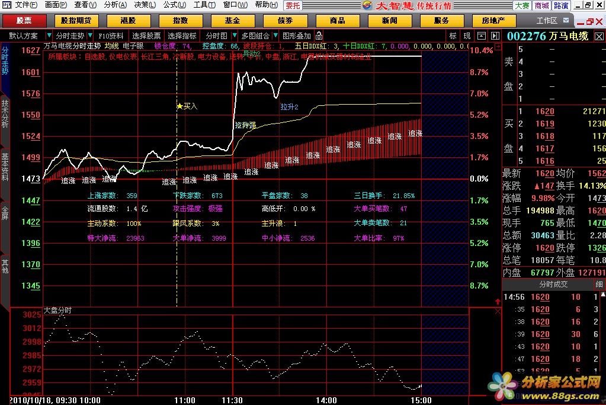Select the 其他 vertical side tab
606x405 pixels.
pos(5,266)
